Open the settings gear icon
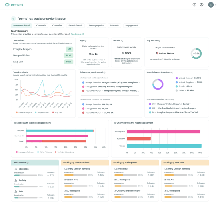 [202, 5]
